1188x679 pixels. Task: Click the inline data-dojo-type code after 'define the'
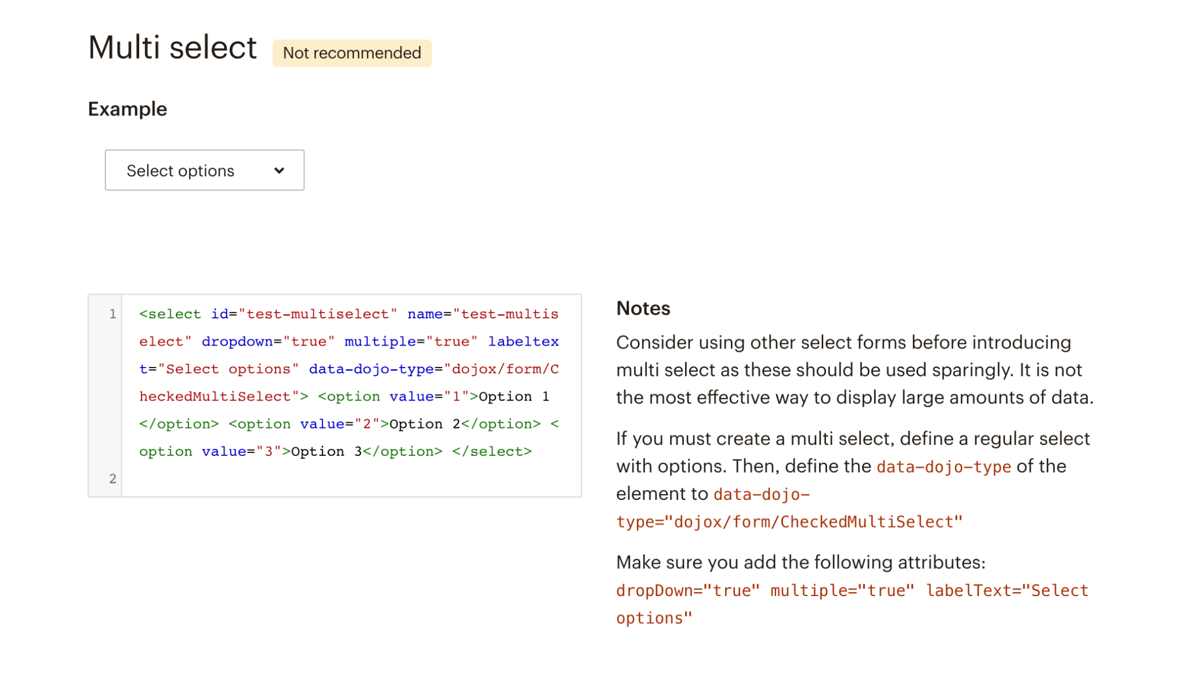943,466
